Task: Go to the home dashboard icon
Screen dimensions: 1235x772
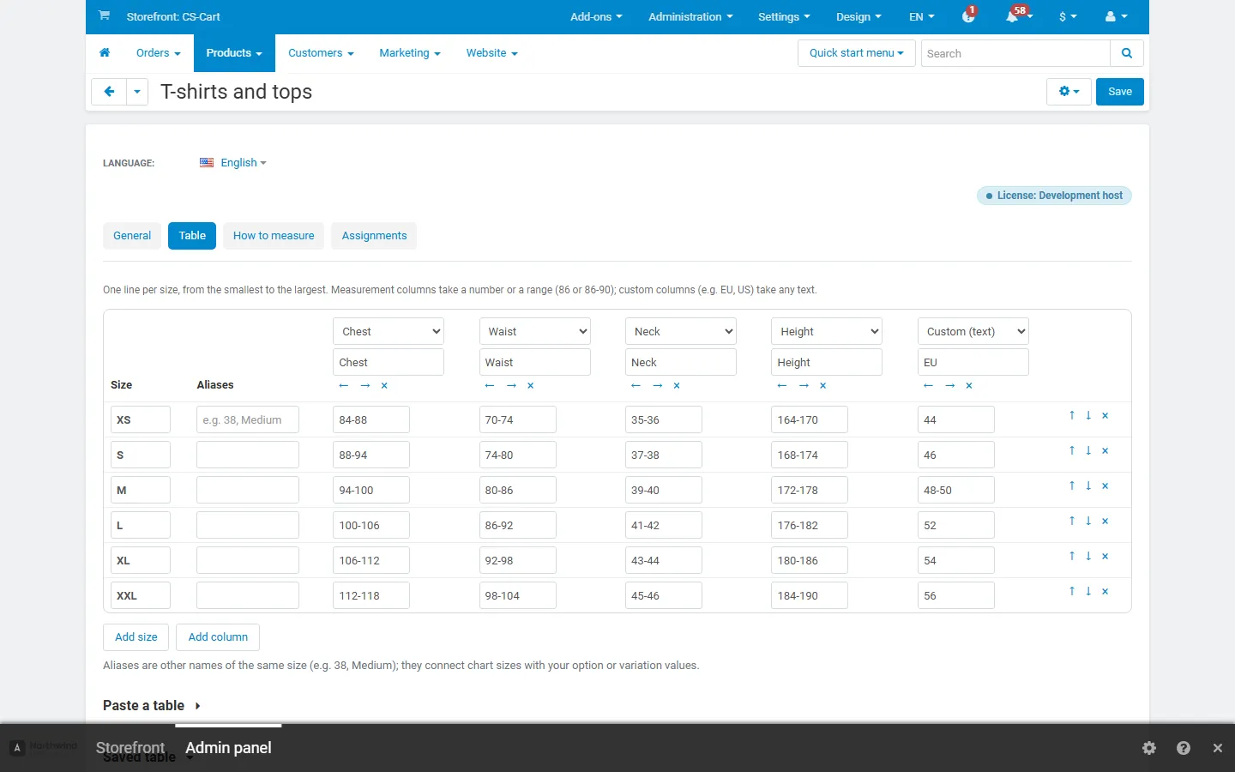Action: click(x=105, y=53)
